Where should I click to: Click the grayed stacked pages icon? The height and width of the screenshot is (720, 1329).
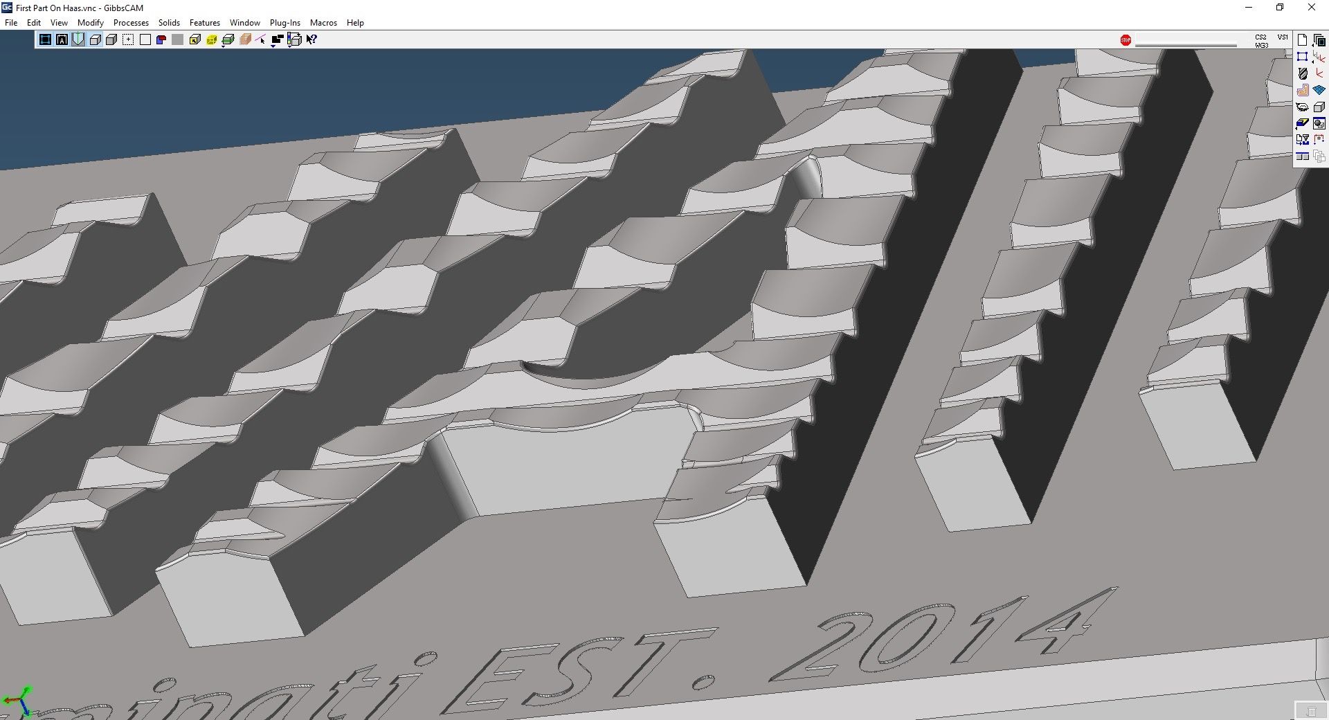1319,156
